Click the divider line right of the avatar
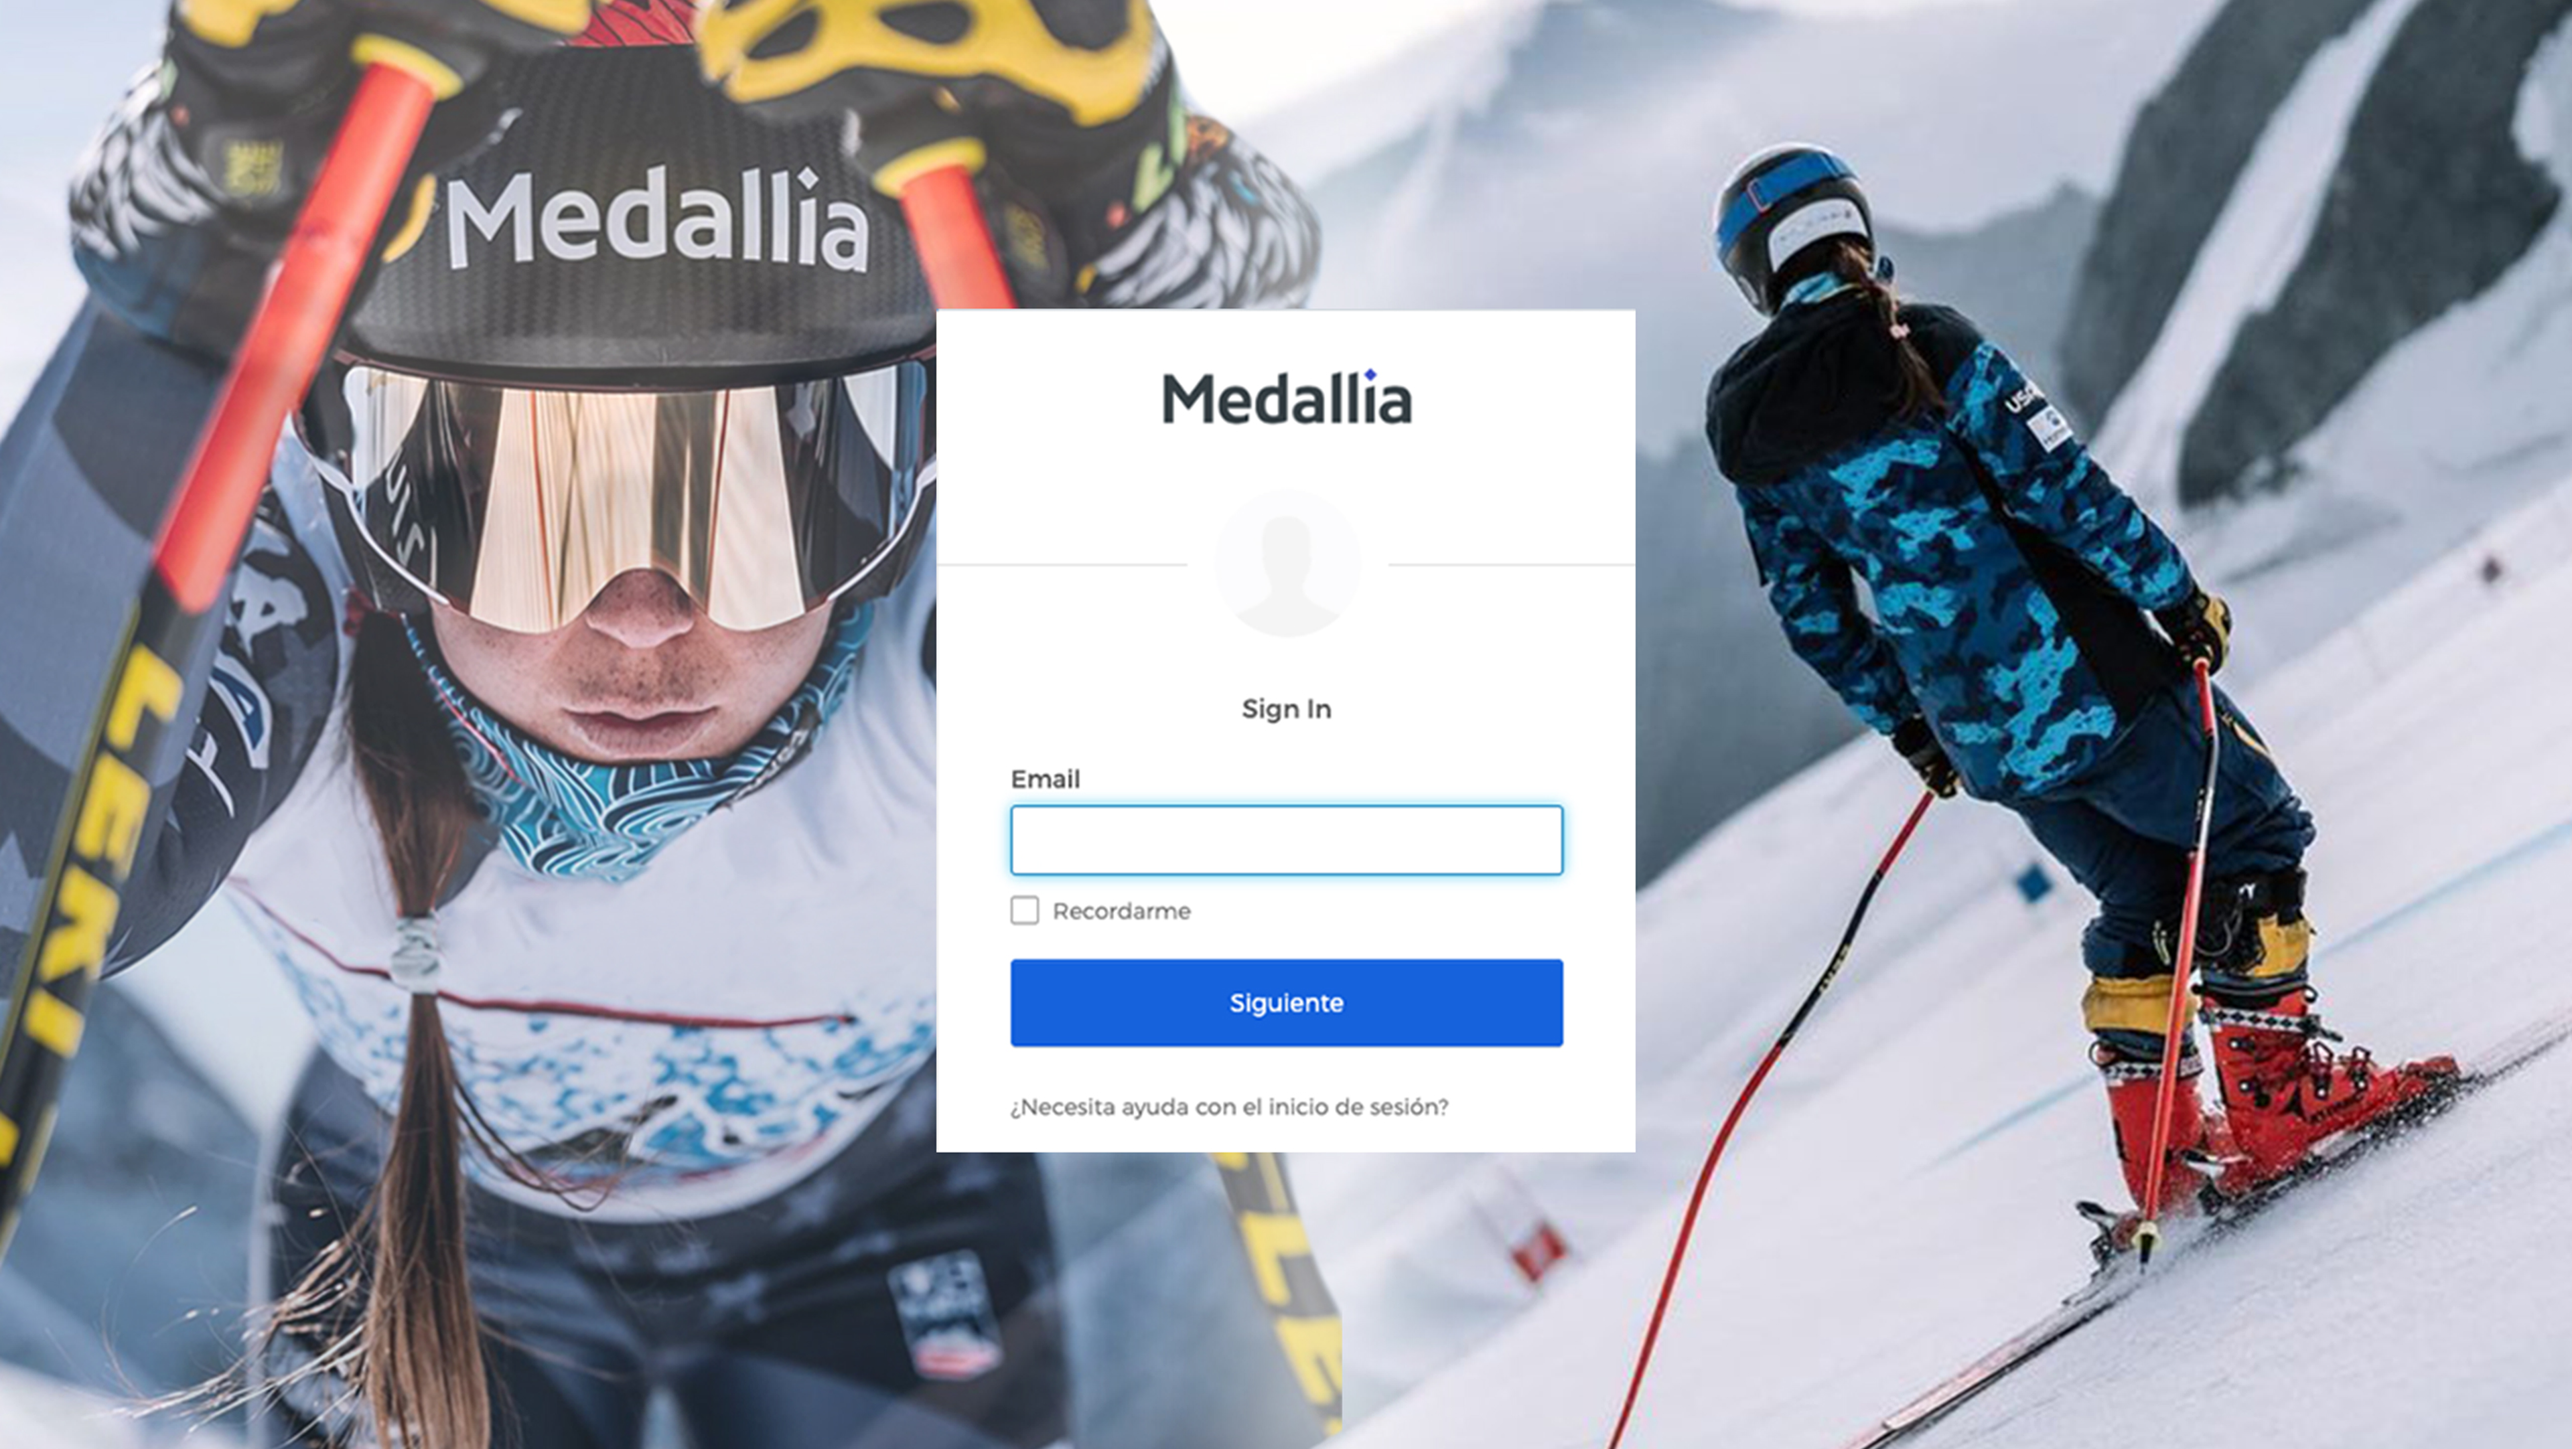2572x1449 pixels. pos(1512,565)
